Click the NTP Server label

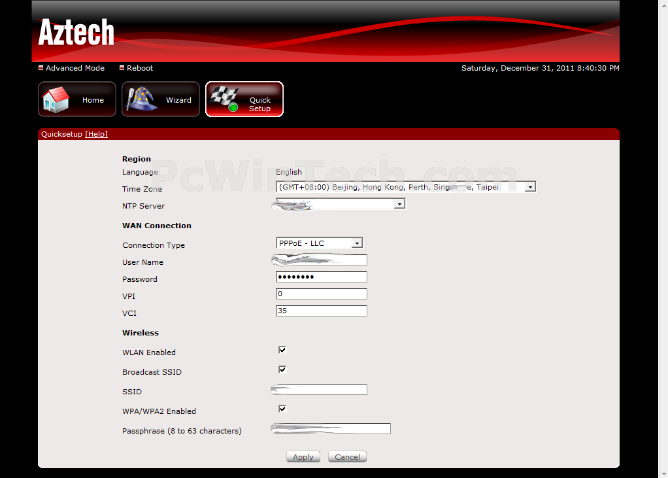click(x=143, y=206)
